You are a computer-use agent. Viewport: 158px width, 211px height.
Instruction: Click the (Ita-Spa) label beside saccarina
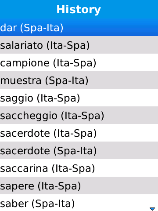[73, 168]
